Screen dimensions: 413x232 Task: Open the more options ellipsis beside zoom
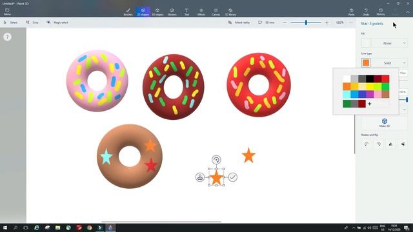tap(351, 23)
